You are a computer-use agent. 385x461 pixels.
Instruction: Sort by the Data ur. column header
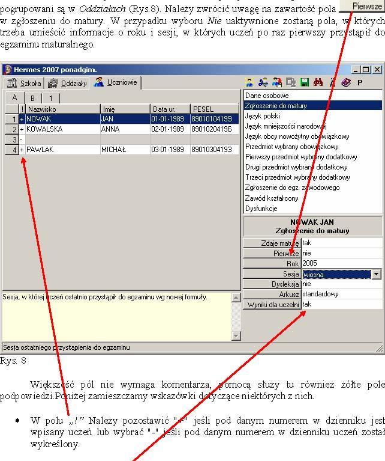170,109
